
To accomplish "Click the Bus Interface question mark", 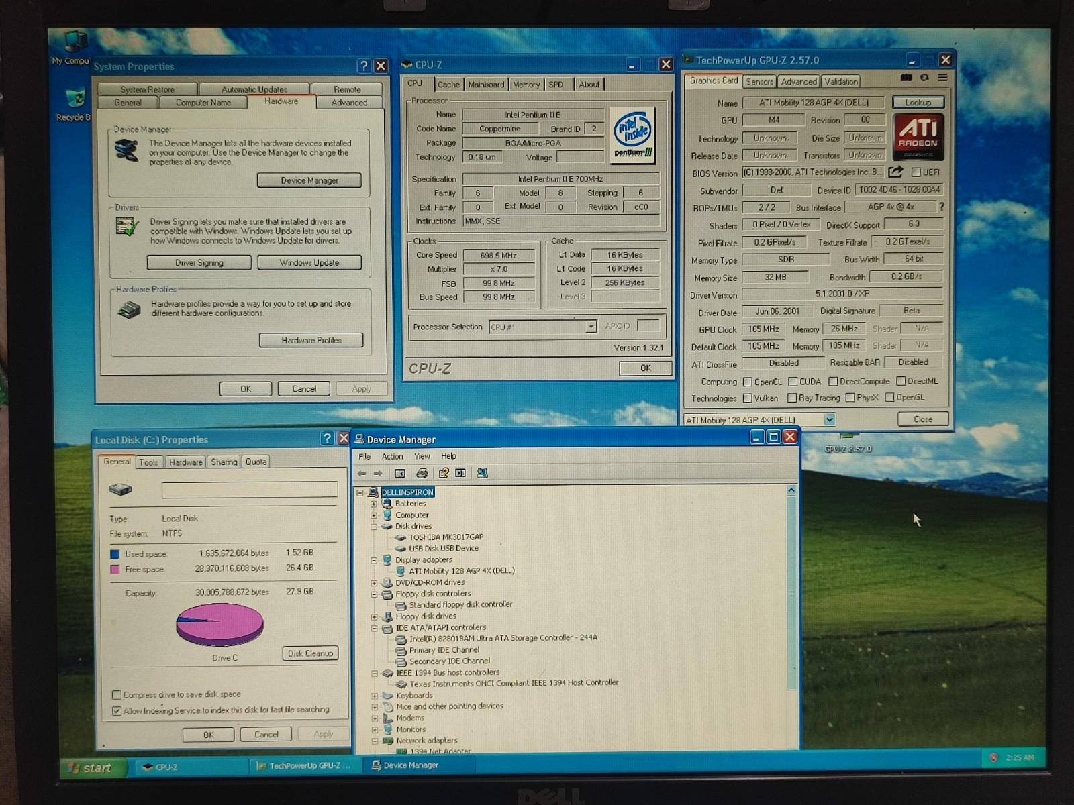I will point(941,207).
